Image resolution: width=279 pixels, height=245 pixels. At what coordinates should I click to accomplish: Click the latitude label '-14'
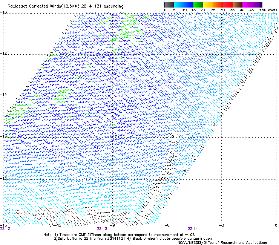(x=3, y=95)
